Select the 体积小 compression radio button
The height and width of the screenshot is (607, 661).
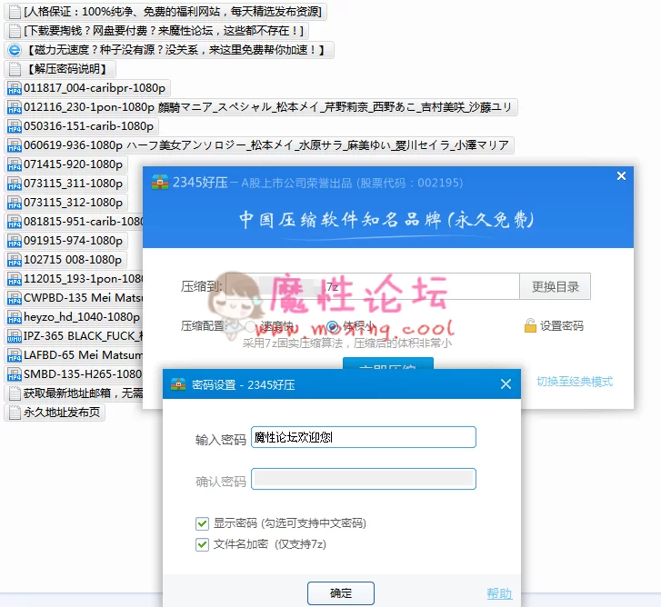(x=332, y=326)
